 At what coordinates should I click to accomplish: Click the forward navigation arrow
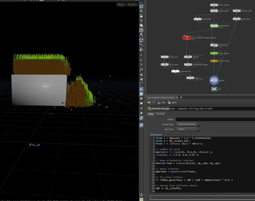[153, 102]
